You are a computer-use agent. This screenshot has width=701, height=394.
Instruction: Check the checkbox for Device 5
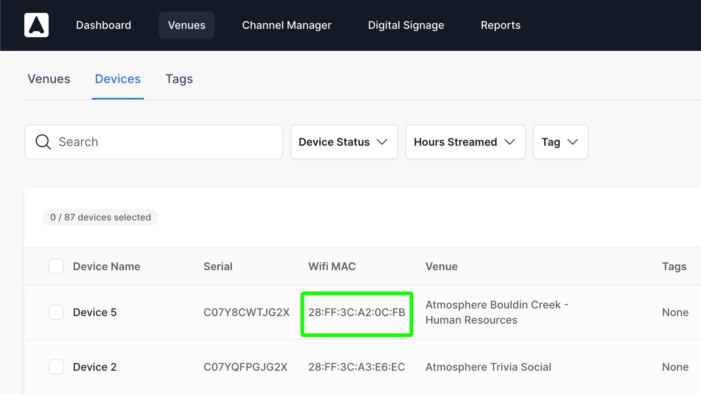point(56,312)
